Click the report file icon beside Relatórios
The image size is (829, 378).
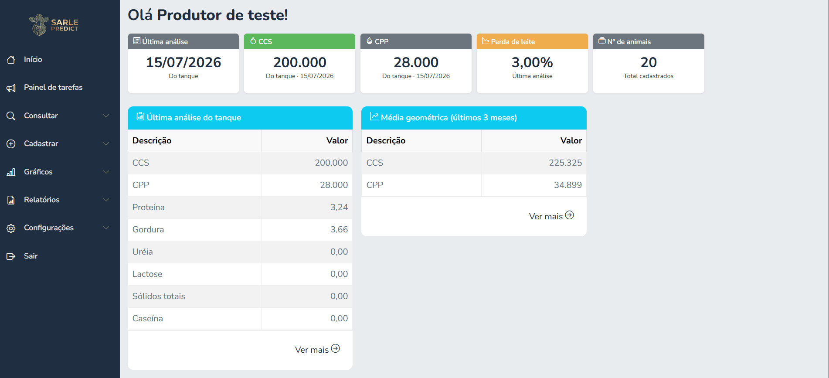pyautogui.click(x=11, y=200)
